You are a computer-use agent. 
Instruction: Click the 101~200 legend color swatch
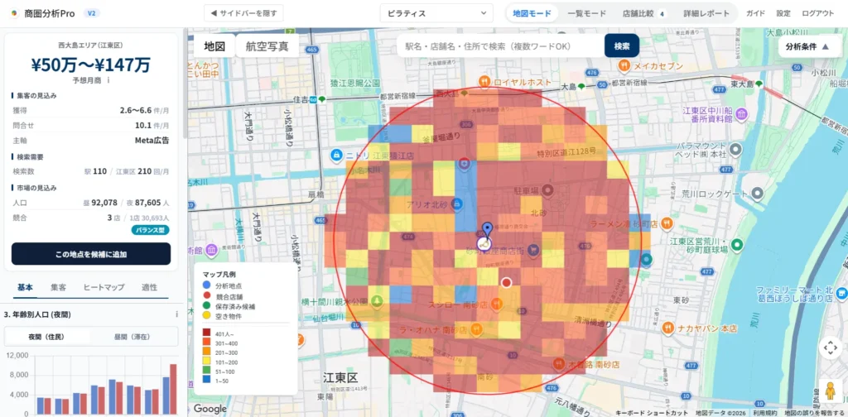pyautogui.click(x=208, y=362)
